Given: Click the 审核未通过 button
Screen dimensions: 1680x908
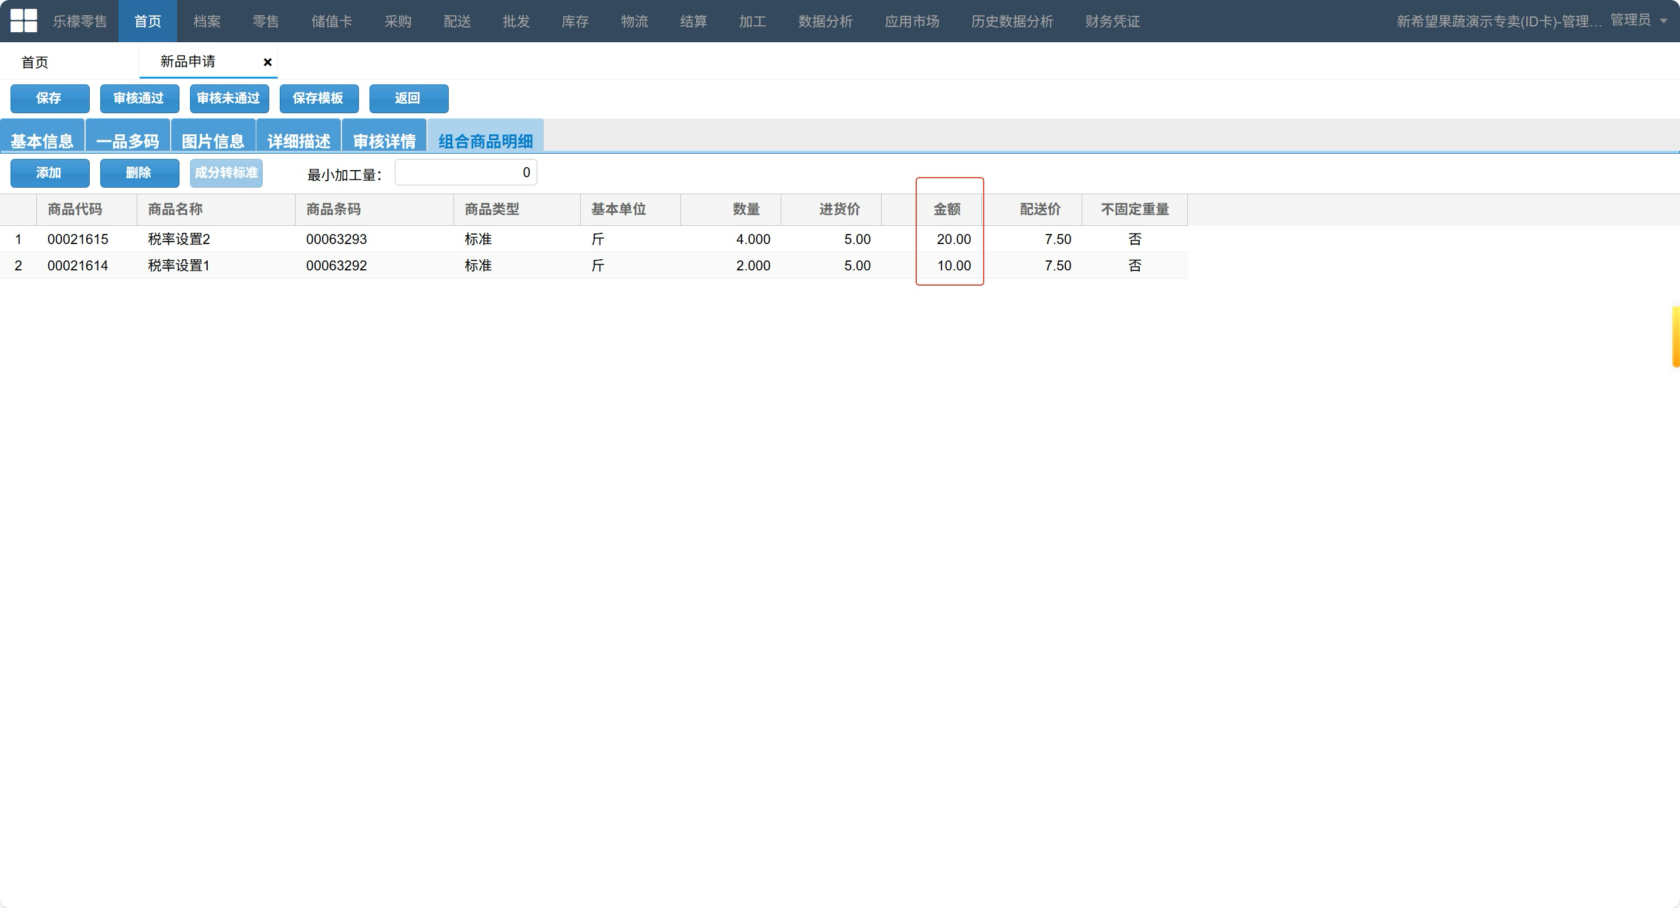Looking at the screenshot, I should tap(229, 99).
